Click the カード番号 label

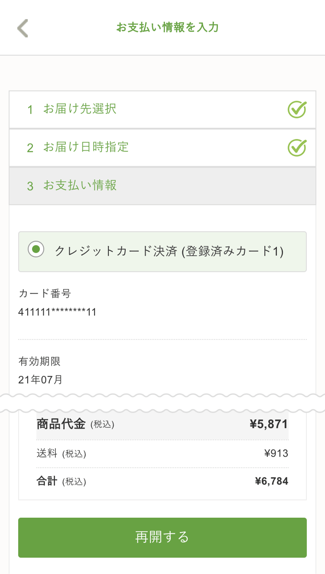[x=45, y=294]
